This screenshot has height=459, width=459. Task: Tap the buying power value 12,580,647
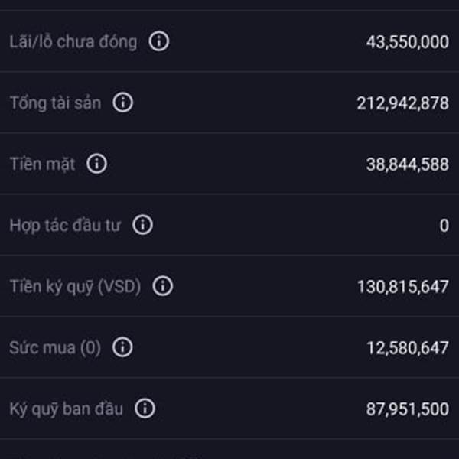point(408,348)
